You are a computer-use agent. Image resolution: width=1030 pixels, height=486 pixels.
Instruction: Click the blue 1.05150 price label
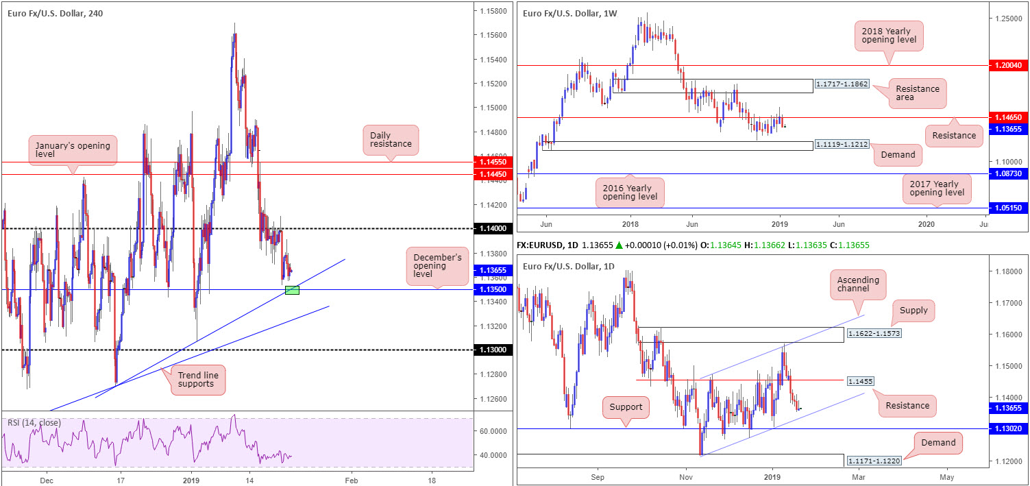pyautogui.click(x=1009, y=208)
